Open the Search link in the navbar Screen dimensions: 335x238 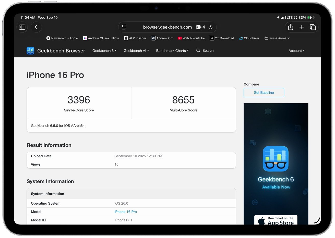(208, 51)
